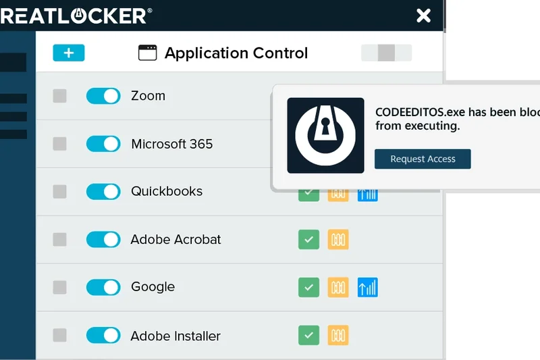540x360 pixels.
Task: Switch off the Google toggle
Action: tap(103, 287)
